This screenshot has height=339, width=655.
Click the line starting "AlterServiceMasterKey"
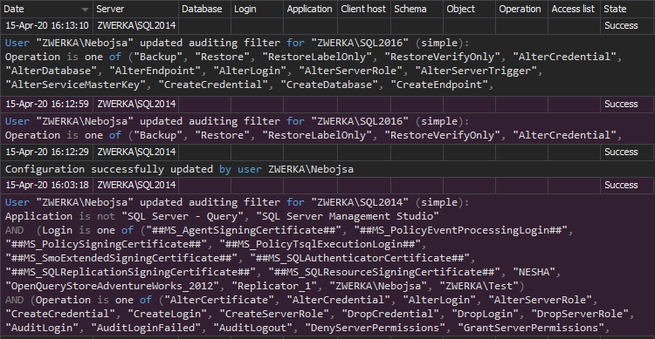click(250, 85)
